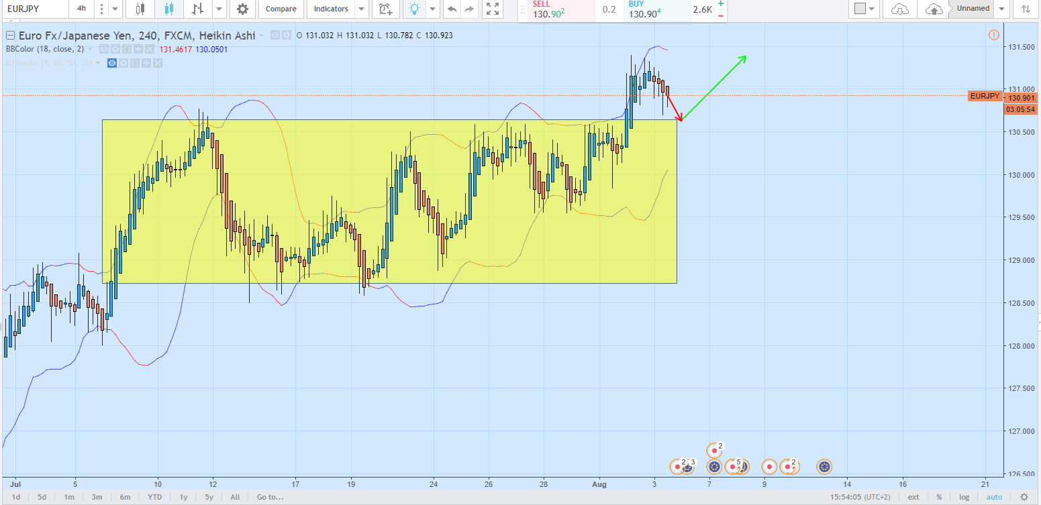Click the 15:54:05 (UTC+2) timezone clock

(x=861, y=497)
